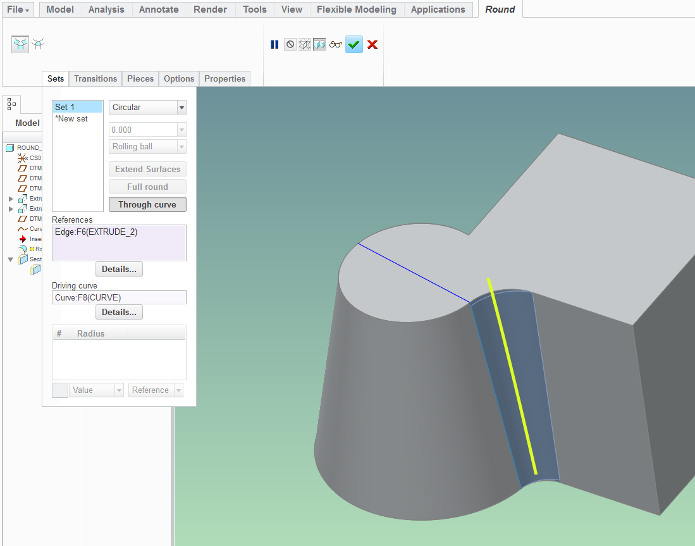
Task: Select second DTM datum plane icon
Action: (x=23, y=178)
